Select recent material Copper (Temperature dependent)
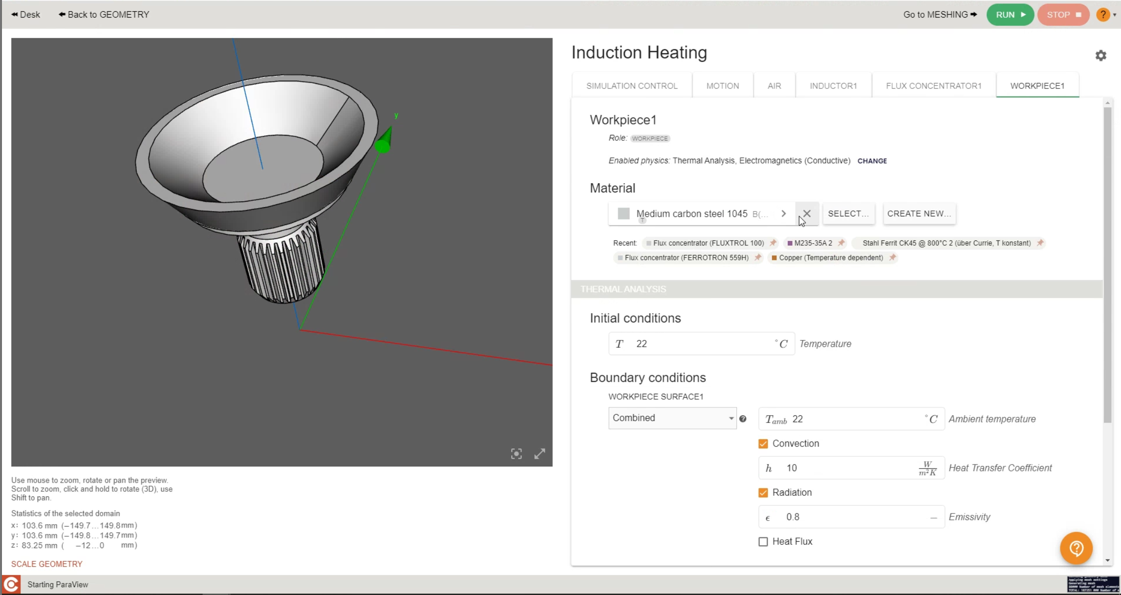The height and width of the screenshot is (595, 1121). [x=831, y=257]
